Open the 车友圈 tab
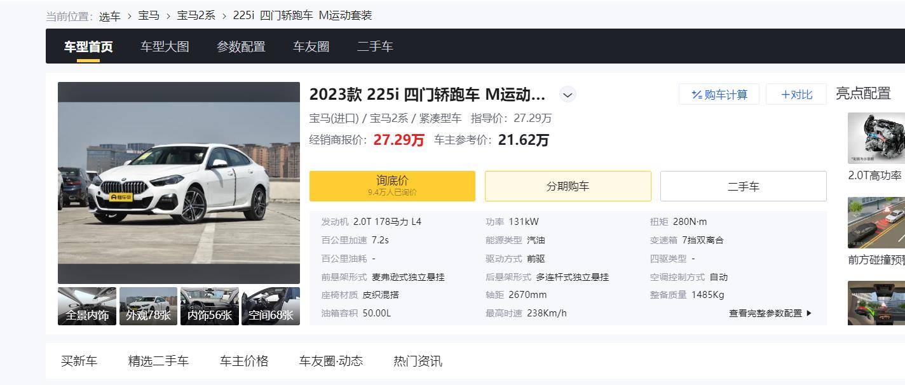This screenshot has height=385, width=905. click(x=311, y=46)
